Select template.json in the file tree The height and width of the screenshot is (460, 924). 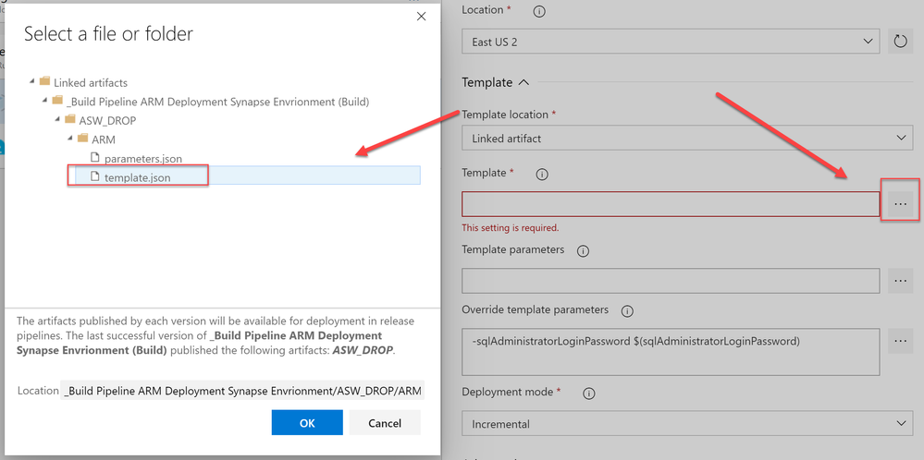[x=137, y=176]
